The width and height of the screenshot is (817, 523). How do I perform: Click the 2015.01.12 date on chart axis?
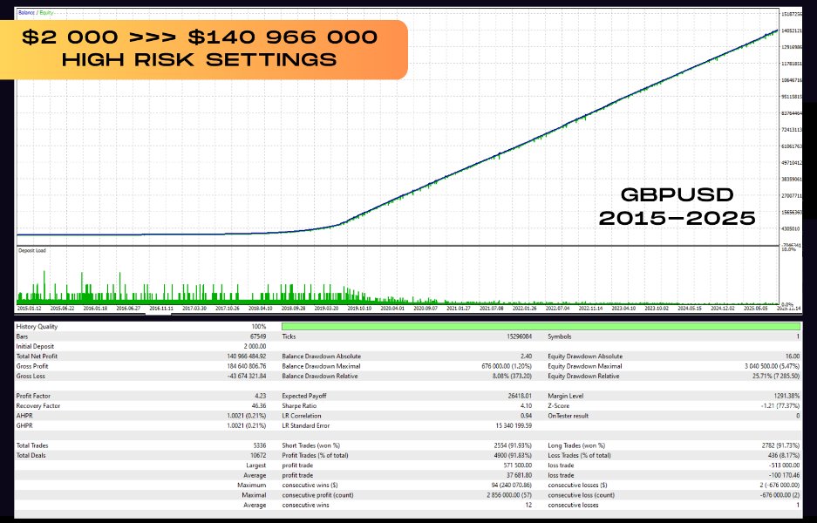[x=30, y=308]
